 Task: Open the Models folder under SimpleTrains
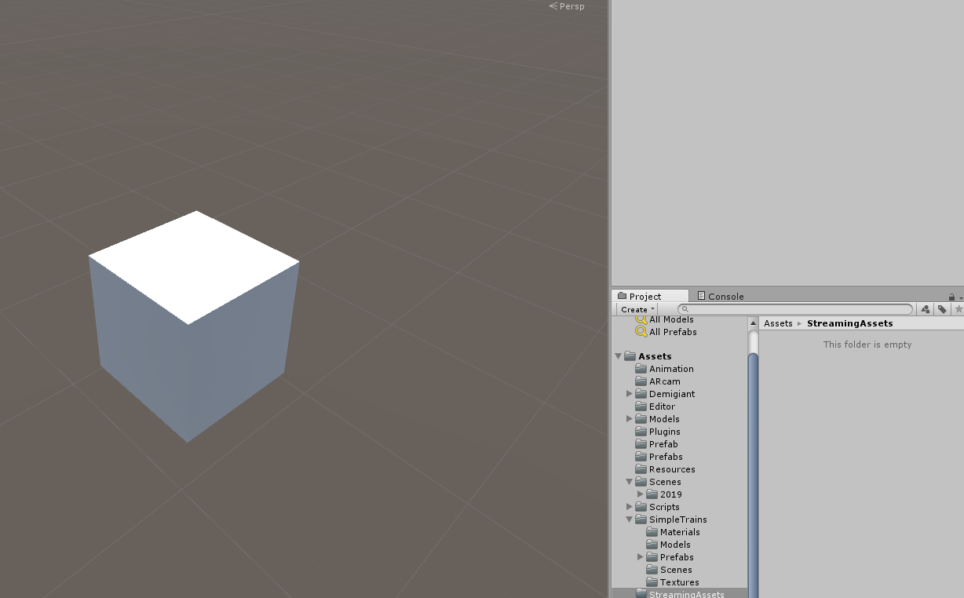tap(668, 545)
